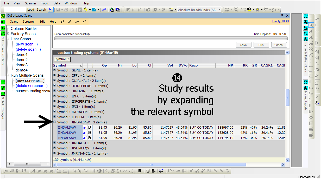The height and width of the screenshot is (179, 321).
Task: Click the Run button
Action: pyautogui.click(x=261, y=45)
